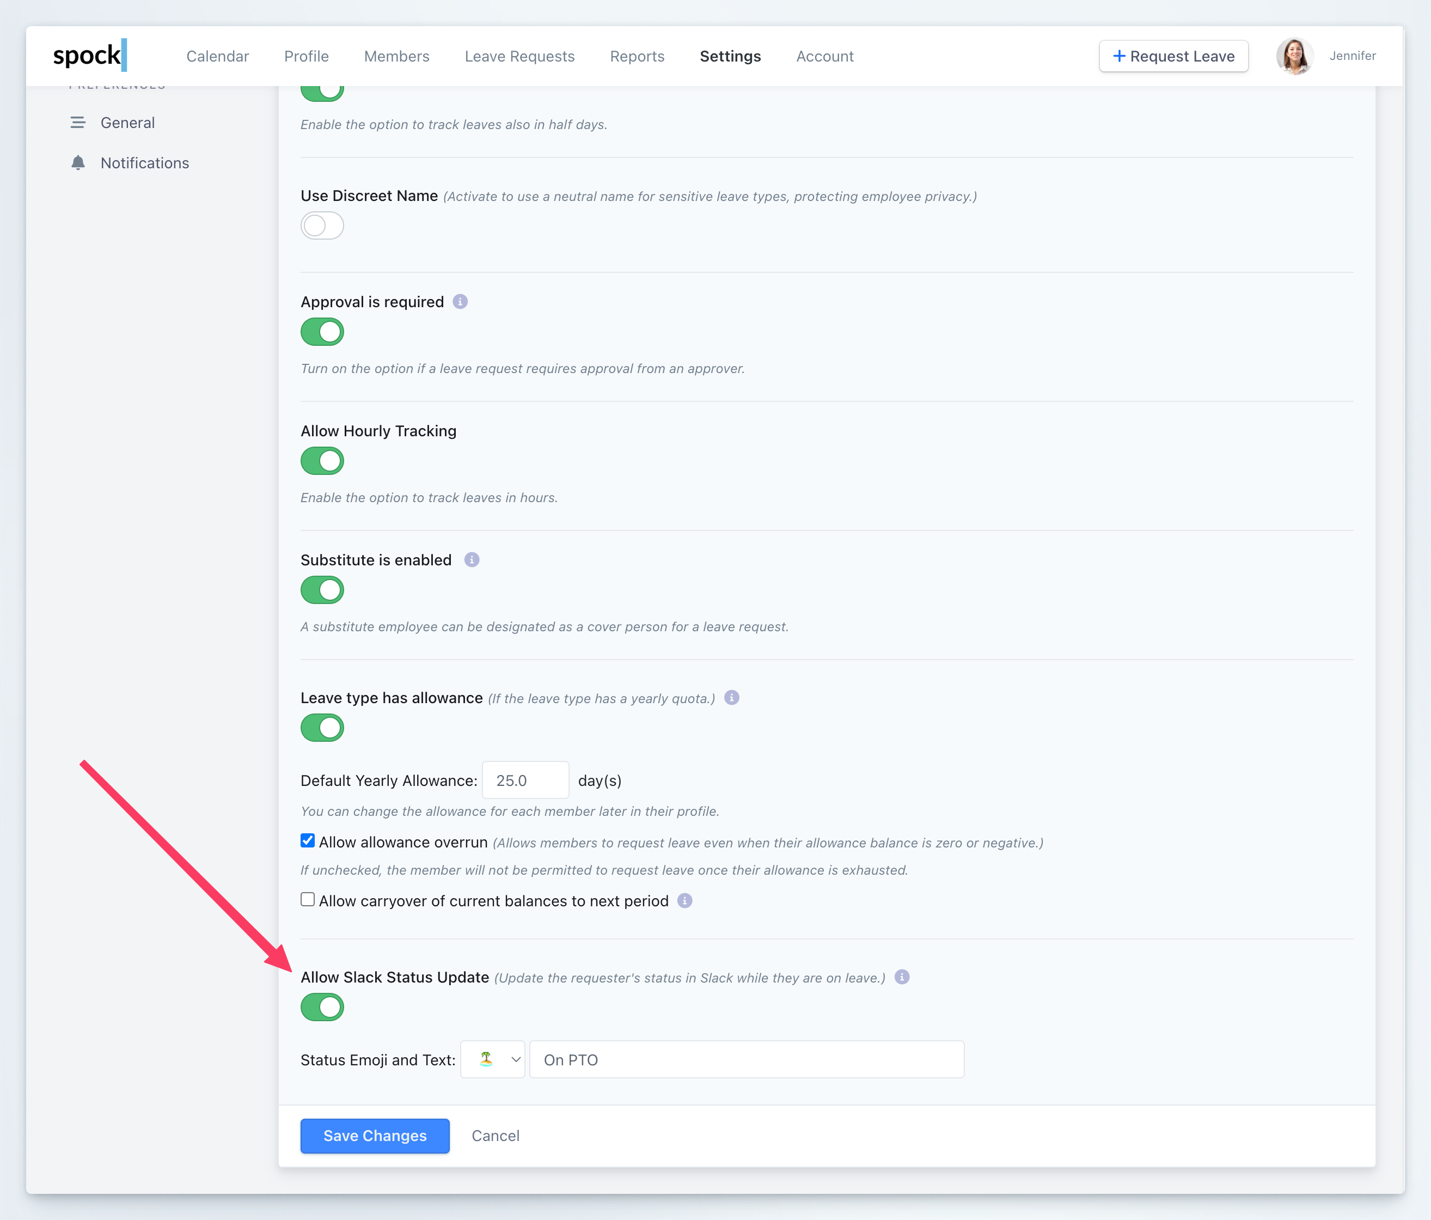The height and width of the screenshot is (1220, 1431).
Task: Click the Save Changes button
Action: (375, 1136)
